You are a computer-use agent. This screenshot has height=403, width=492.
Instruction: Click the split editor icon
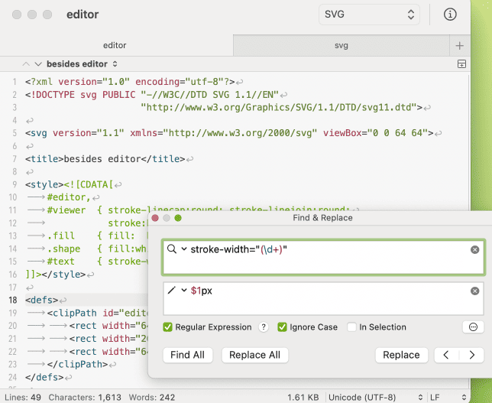[x=461, y=63]
